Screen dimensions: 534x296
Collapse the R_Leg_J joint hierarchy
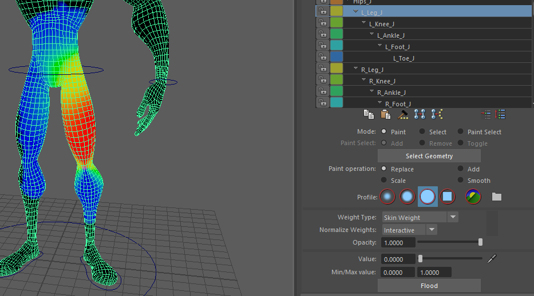[355, 69]
